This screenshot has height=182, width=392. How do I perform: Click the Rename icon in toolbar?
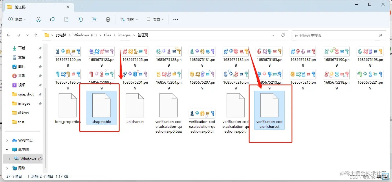(80, 19)
